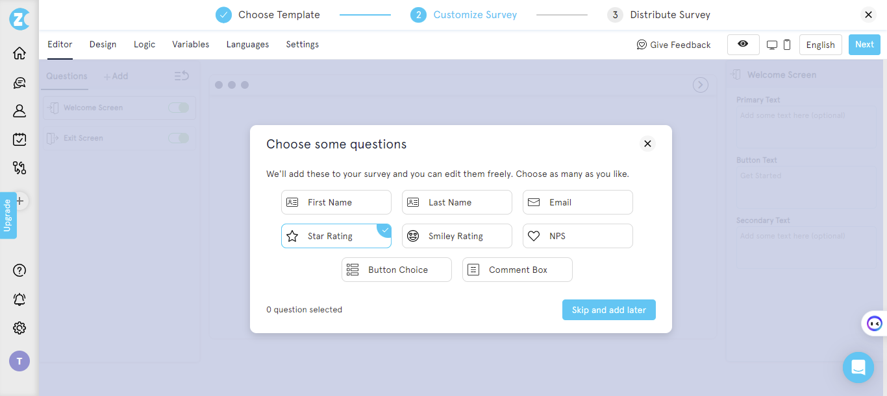Screen dimensions: 887x396
Task: Open the English language selector
Action: point(820,44)
